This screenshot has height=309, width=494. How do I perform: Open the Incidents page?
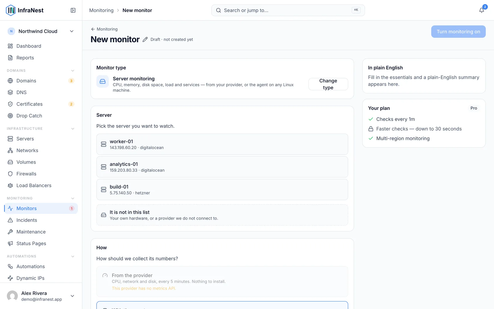pyautogui.click(x=41, y=220)
